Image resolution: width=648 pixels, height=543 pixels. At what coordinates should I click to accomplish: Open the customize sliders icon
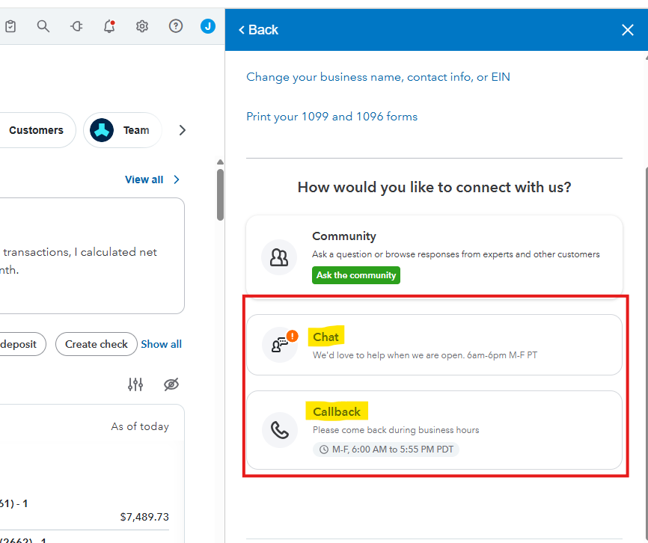(135, 384)
